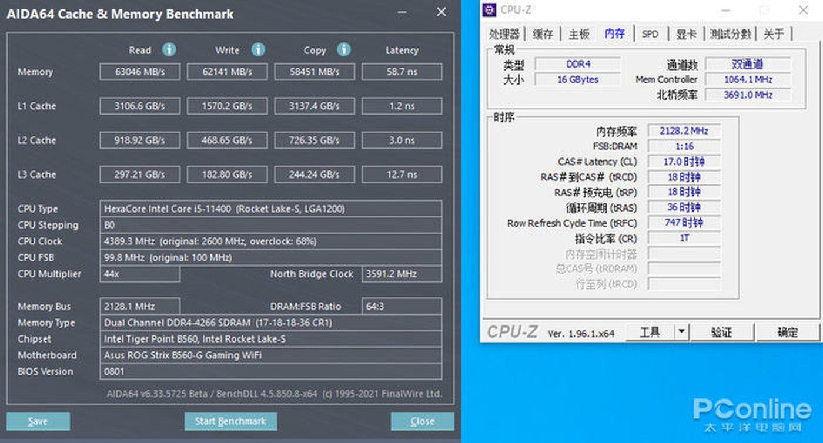Image resolution: width=823 pixels, height=443 pixels.
Task: Start Benchmark in AIDA64
Action: coord(230,421)
